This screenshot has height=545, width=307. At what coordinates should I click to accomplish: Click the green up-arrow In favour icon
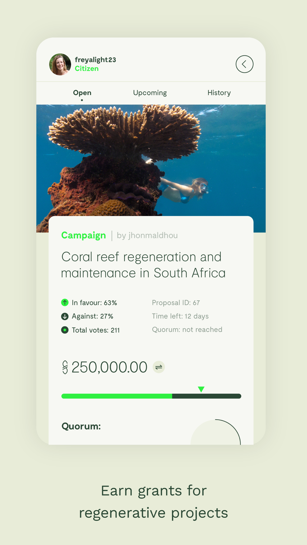65,303
